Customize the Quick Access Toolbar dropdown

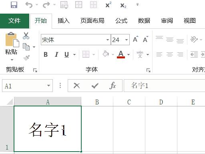(137, 5)
